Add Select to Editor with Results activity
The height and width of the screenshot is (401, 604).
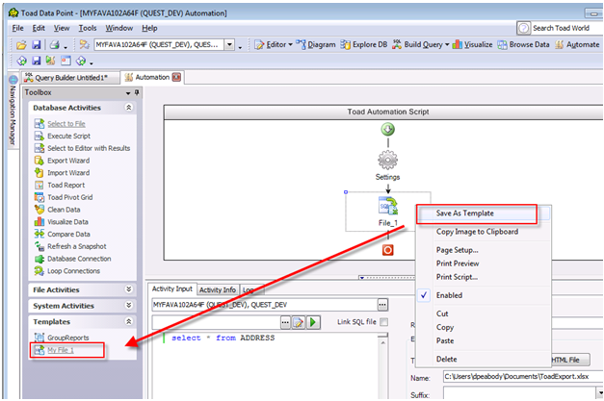tap(82, 148)
